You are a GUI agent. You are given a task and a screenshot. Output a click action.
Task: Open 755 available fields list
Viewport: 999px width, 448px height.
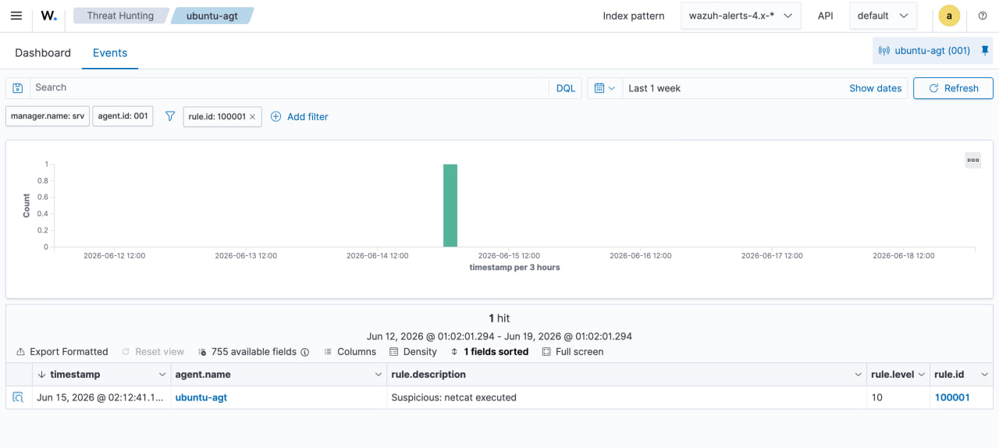pyautogui.click(x=248, y=352)
